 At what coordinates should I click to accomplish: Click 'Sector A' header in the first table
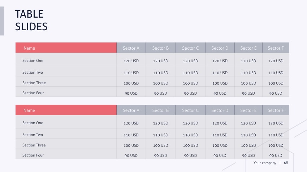pos(131,48)
